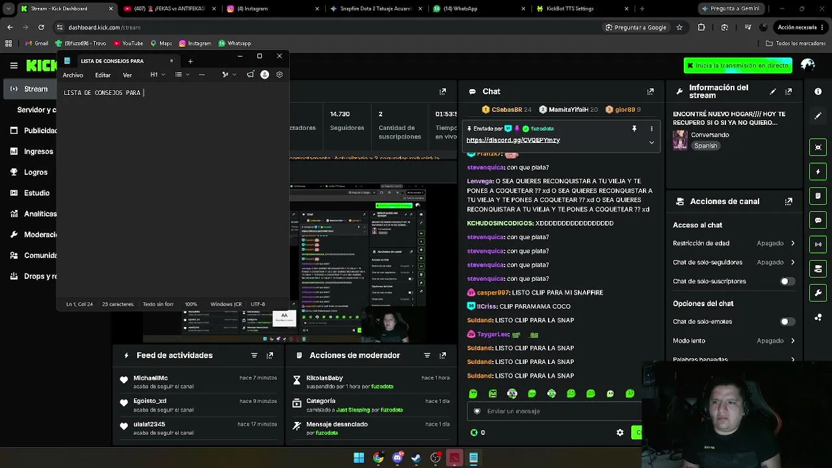
Task: Click the Notepad feedback megaphone icon
Action: tap(250, 75)
